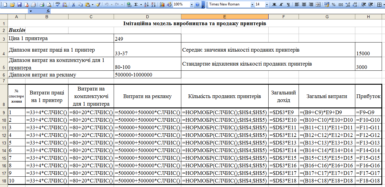Click the E-mail icon in the toolbar
This screenshot has height=187, width=385.
33,5
